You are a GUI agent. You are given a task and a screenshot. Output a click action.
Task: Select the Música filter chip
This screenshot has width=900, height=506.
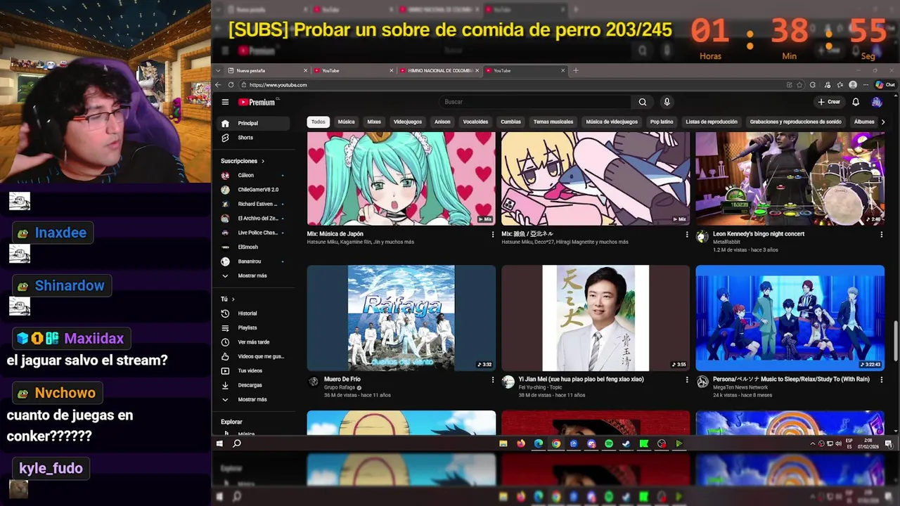(x=347, y=122)
